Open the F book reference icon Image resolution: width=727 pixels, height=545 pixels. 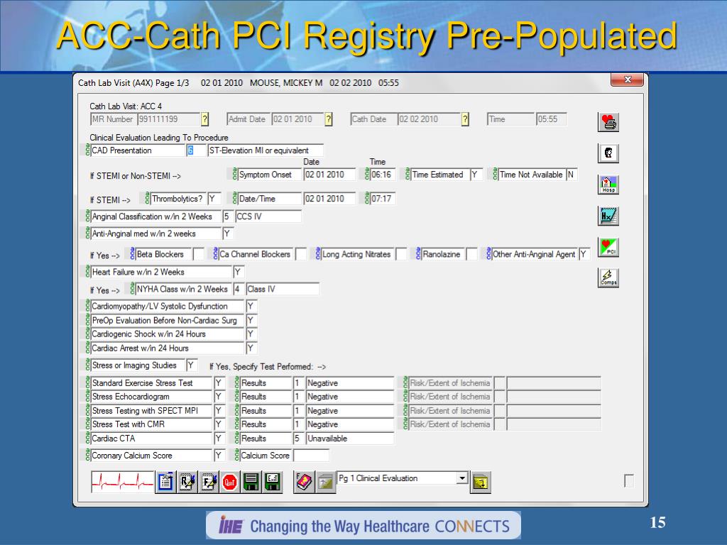pyautogui.click(x=304, y=482)
